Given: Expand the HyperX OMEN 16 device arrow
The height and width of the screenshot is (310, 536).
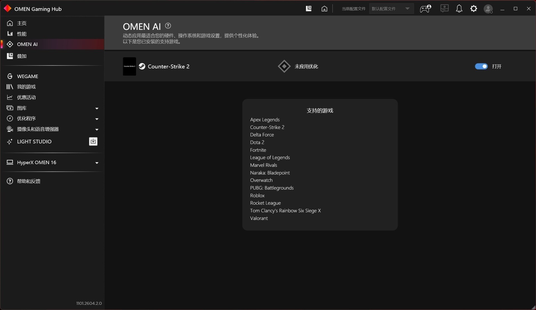Looking at the screenshot, I should pos(97,163).
